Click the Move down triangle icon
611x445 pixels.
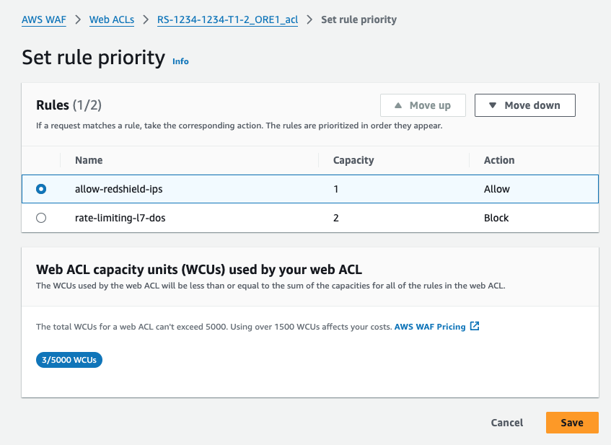tap(493, 105)
